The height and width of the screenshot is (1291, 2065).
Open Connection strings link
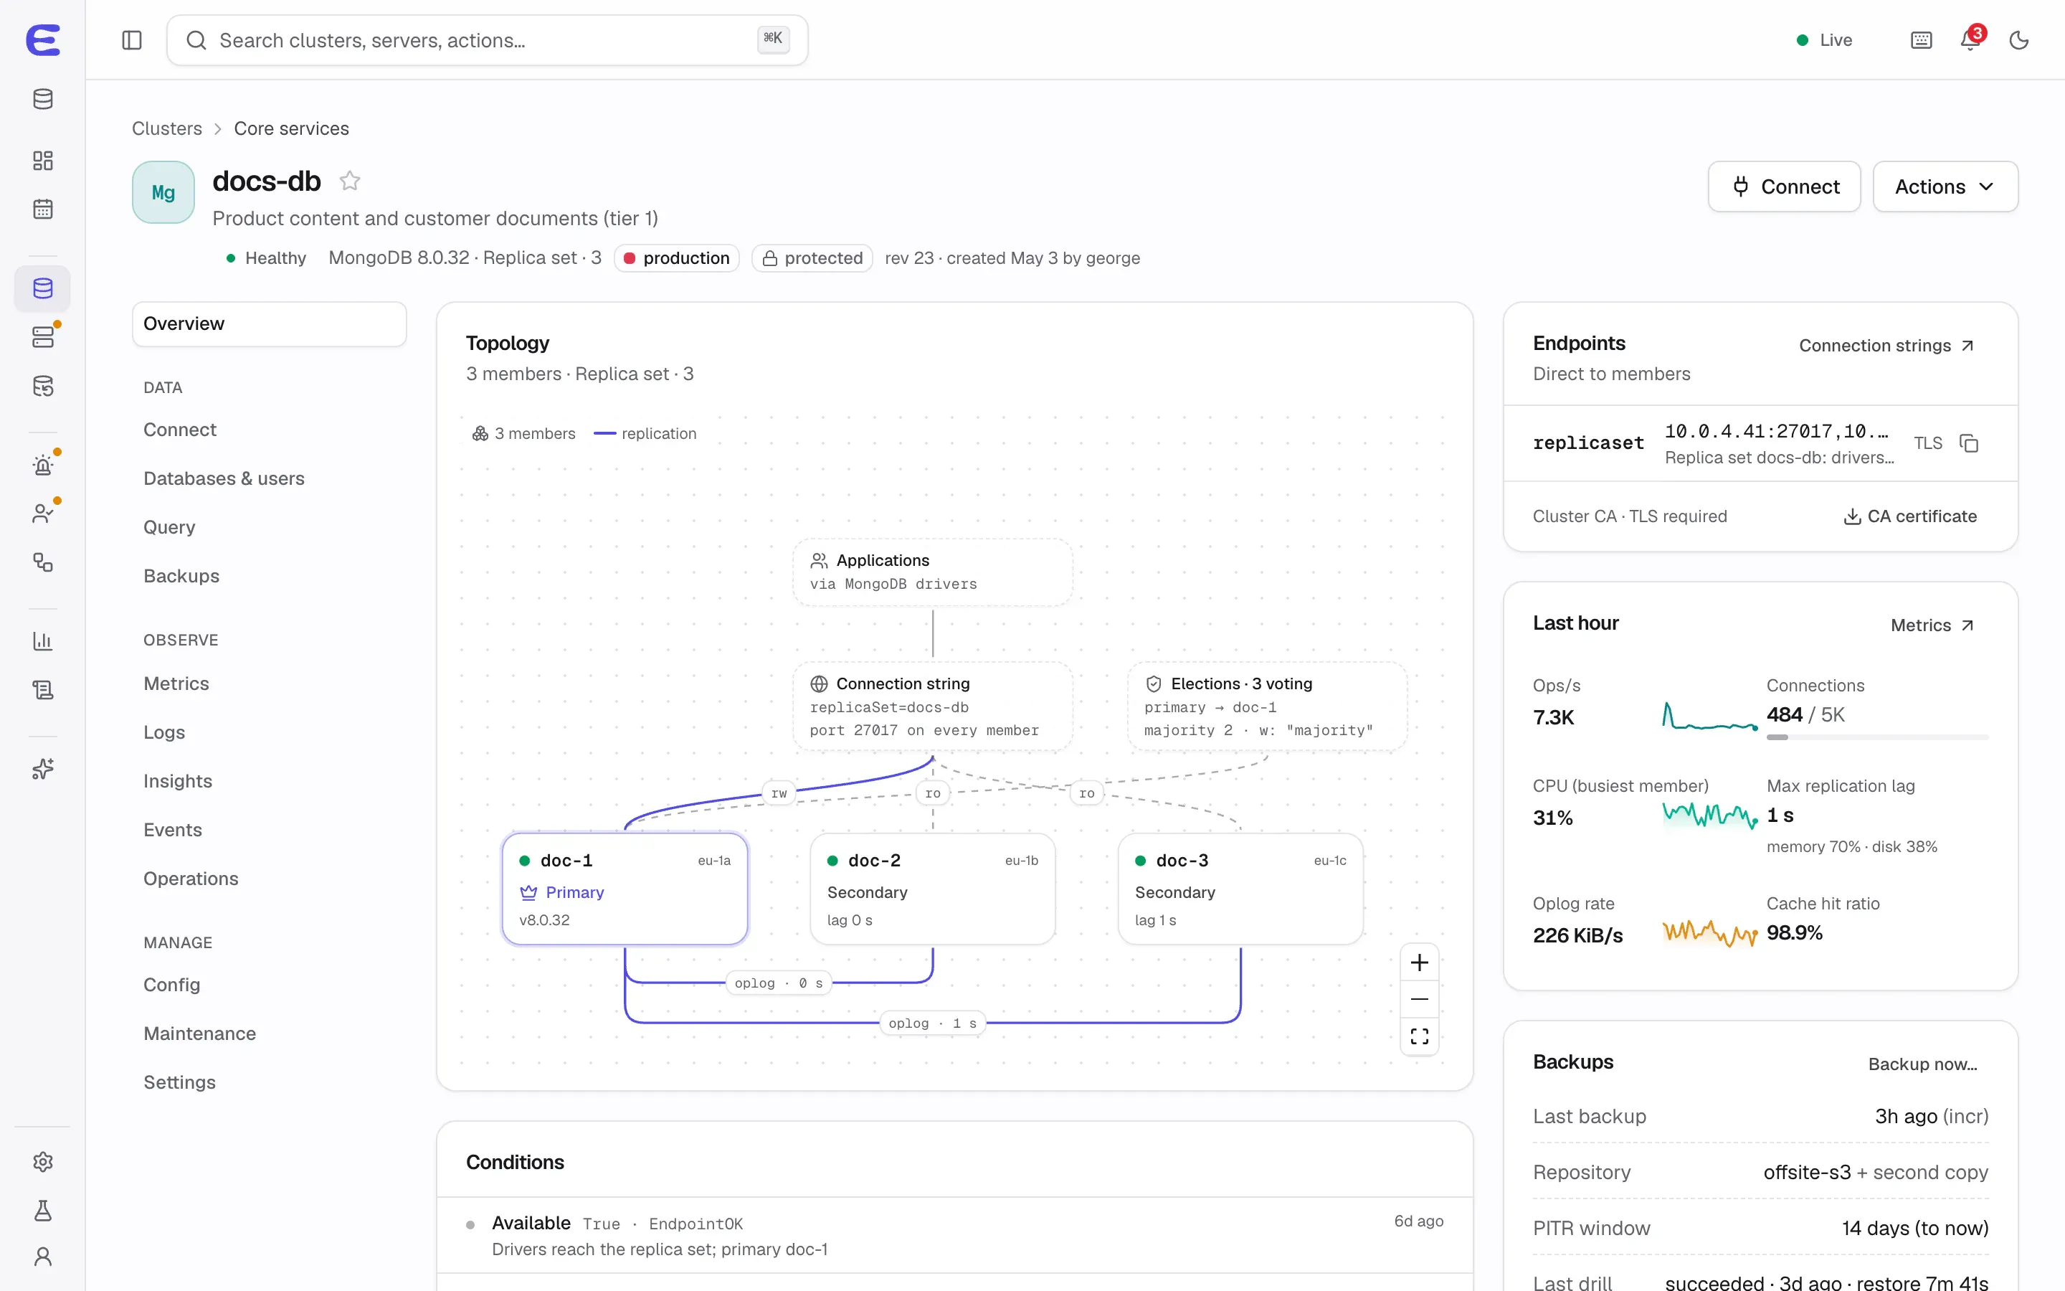(x=1886, y=346)
